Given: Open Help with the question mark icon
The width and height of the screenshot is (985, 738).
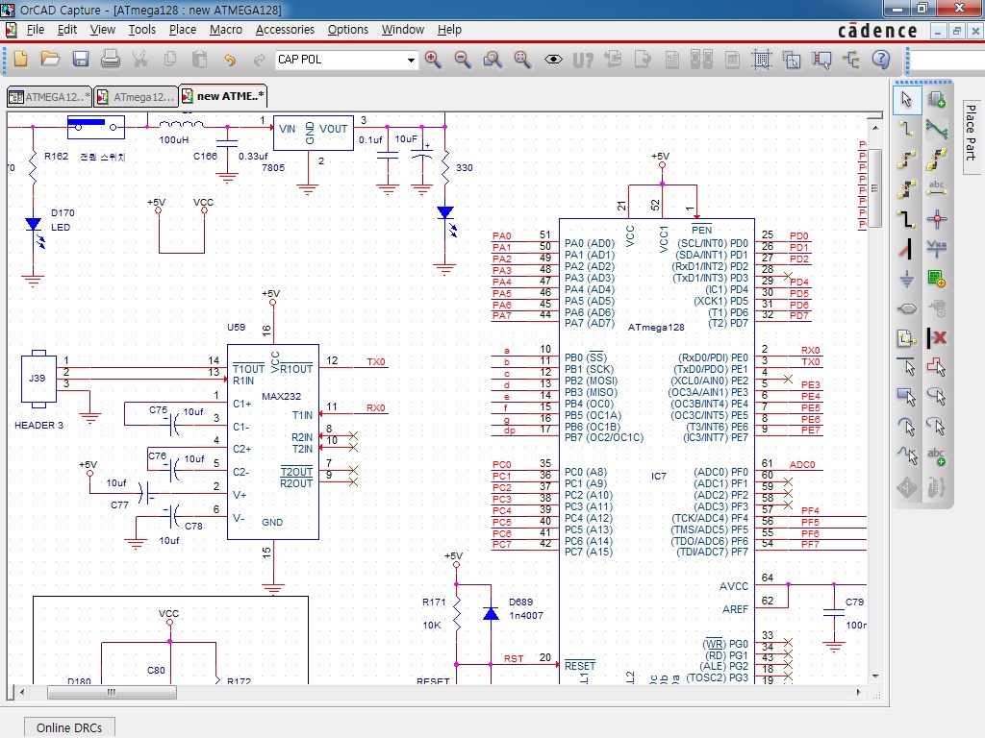Looking at the screenshot, I should click(x=881, y=59).
